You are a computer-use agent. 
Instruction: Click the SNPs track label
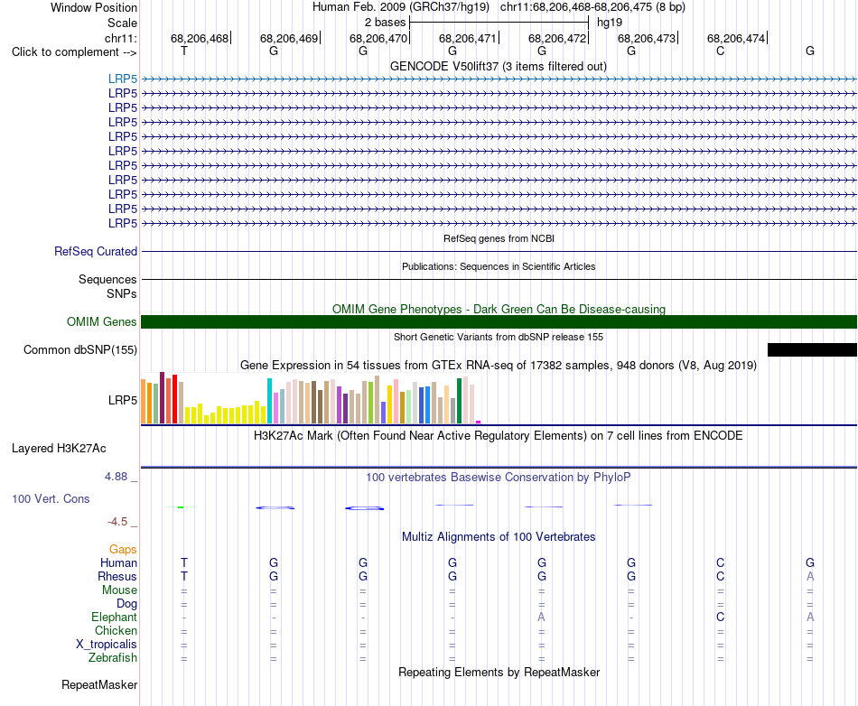(122, 293)
